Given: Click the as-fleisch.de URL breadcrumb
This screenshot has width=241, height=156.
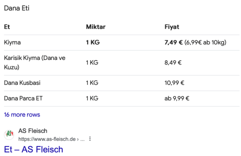Looking at the screenshot, I should 51,139.
